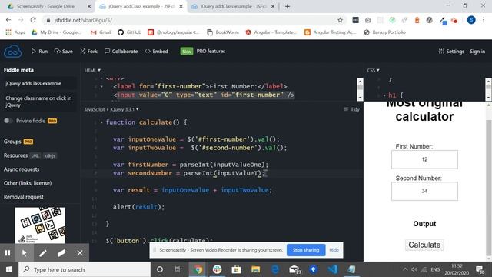Click the taskbar search box
The image size is (492, 277).
tap(85, 269)
